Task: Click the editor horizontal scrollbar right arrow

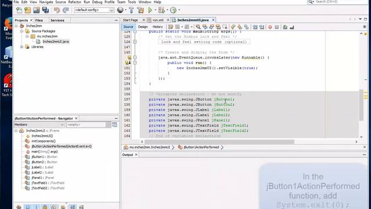Action: [356, 142]
